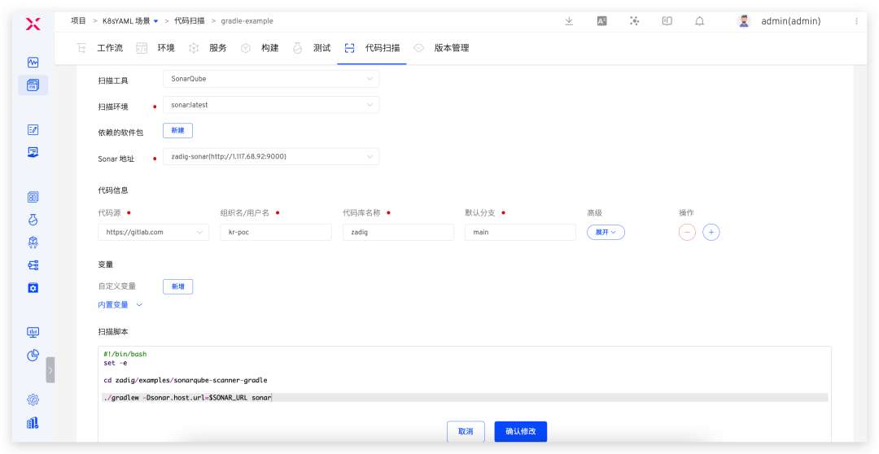The height and width of the screenshot is (454, 879).
Task: Go to 项目 in breadcrumb
Action: click(78, 21)
